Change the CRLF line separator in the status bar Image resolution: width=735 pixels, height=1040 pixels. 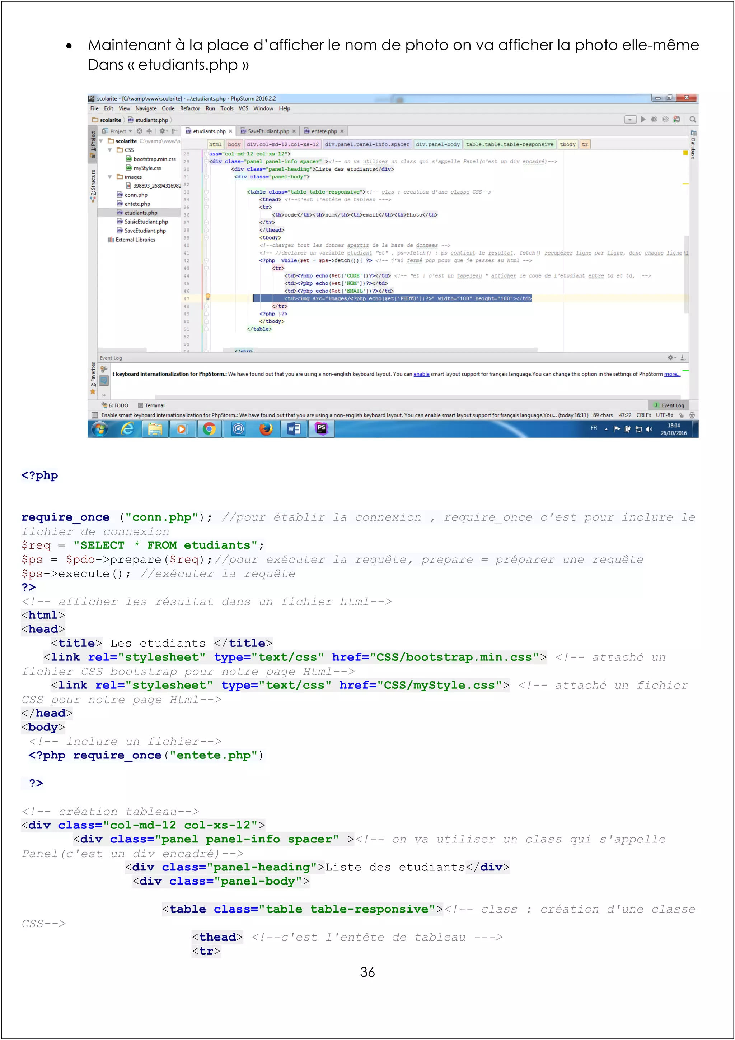(x=643, y=415)
